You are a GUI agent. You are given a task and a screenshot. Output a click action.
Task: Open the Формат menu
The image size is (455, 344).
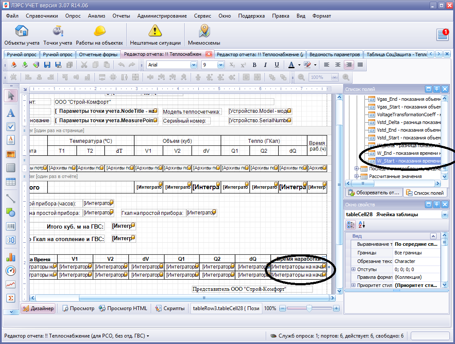pyautogui.click(x=322, y=16)
